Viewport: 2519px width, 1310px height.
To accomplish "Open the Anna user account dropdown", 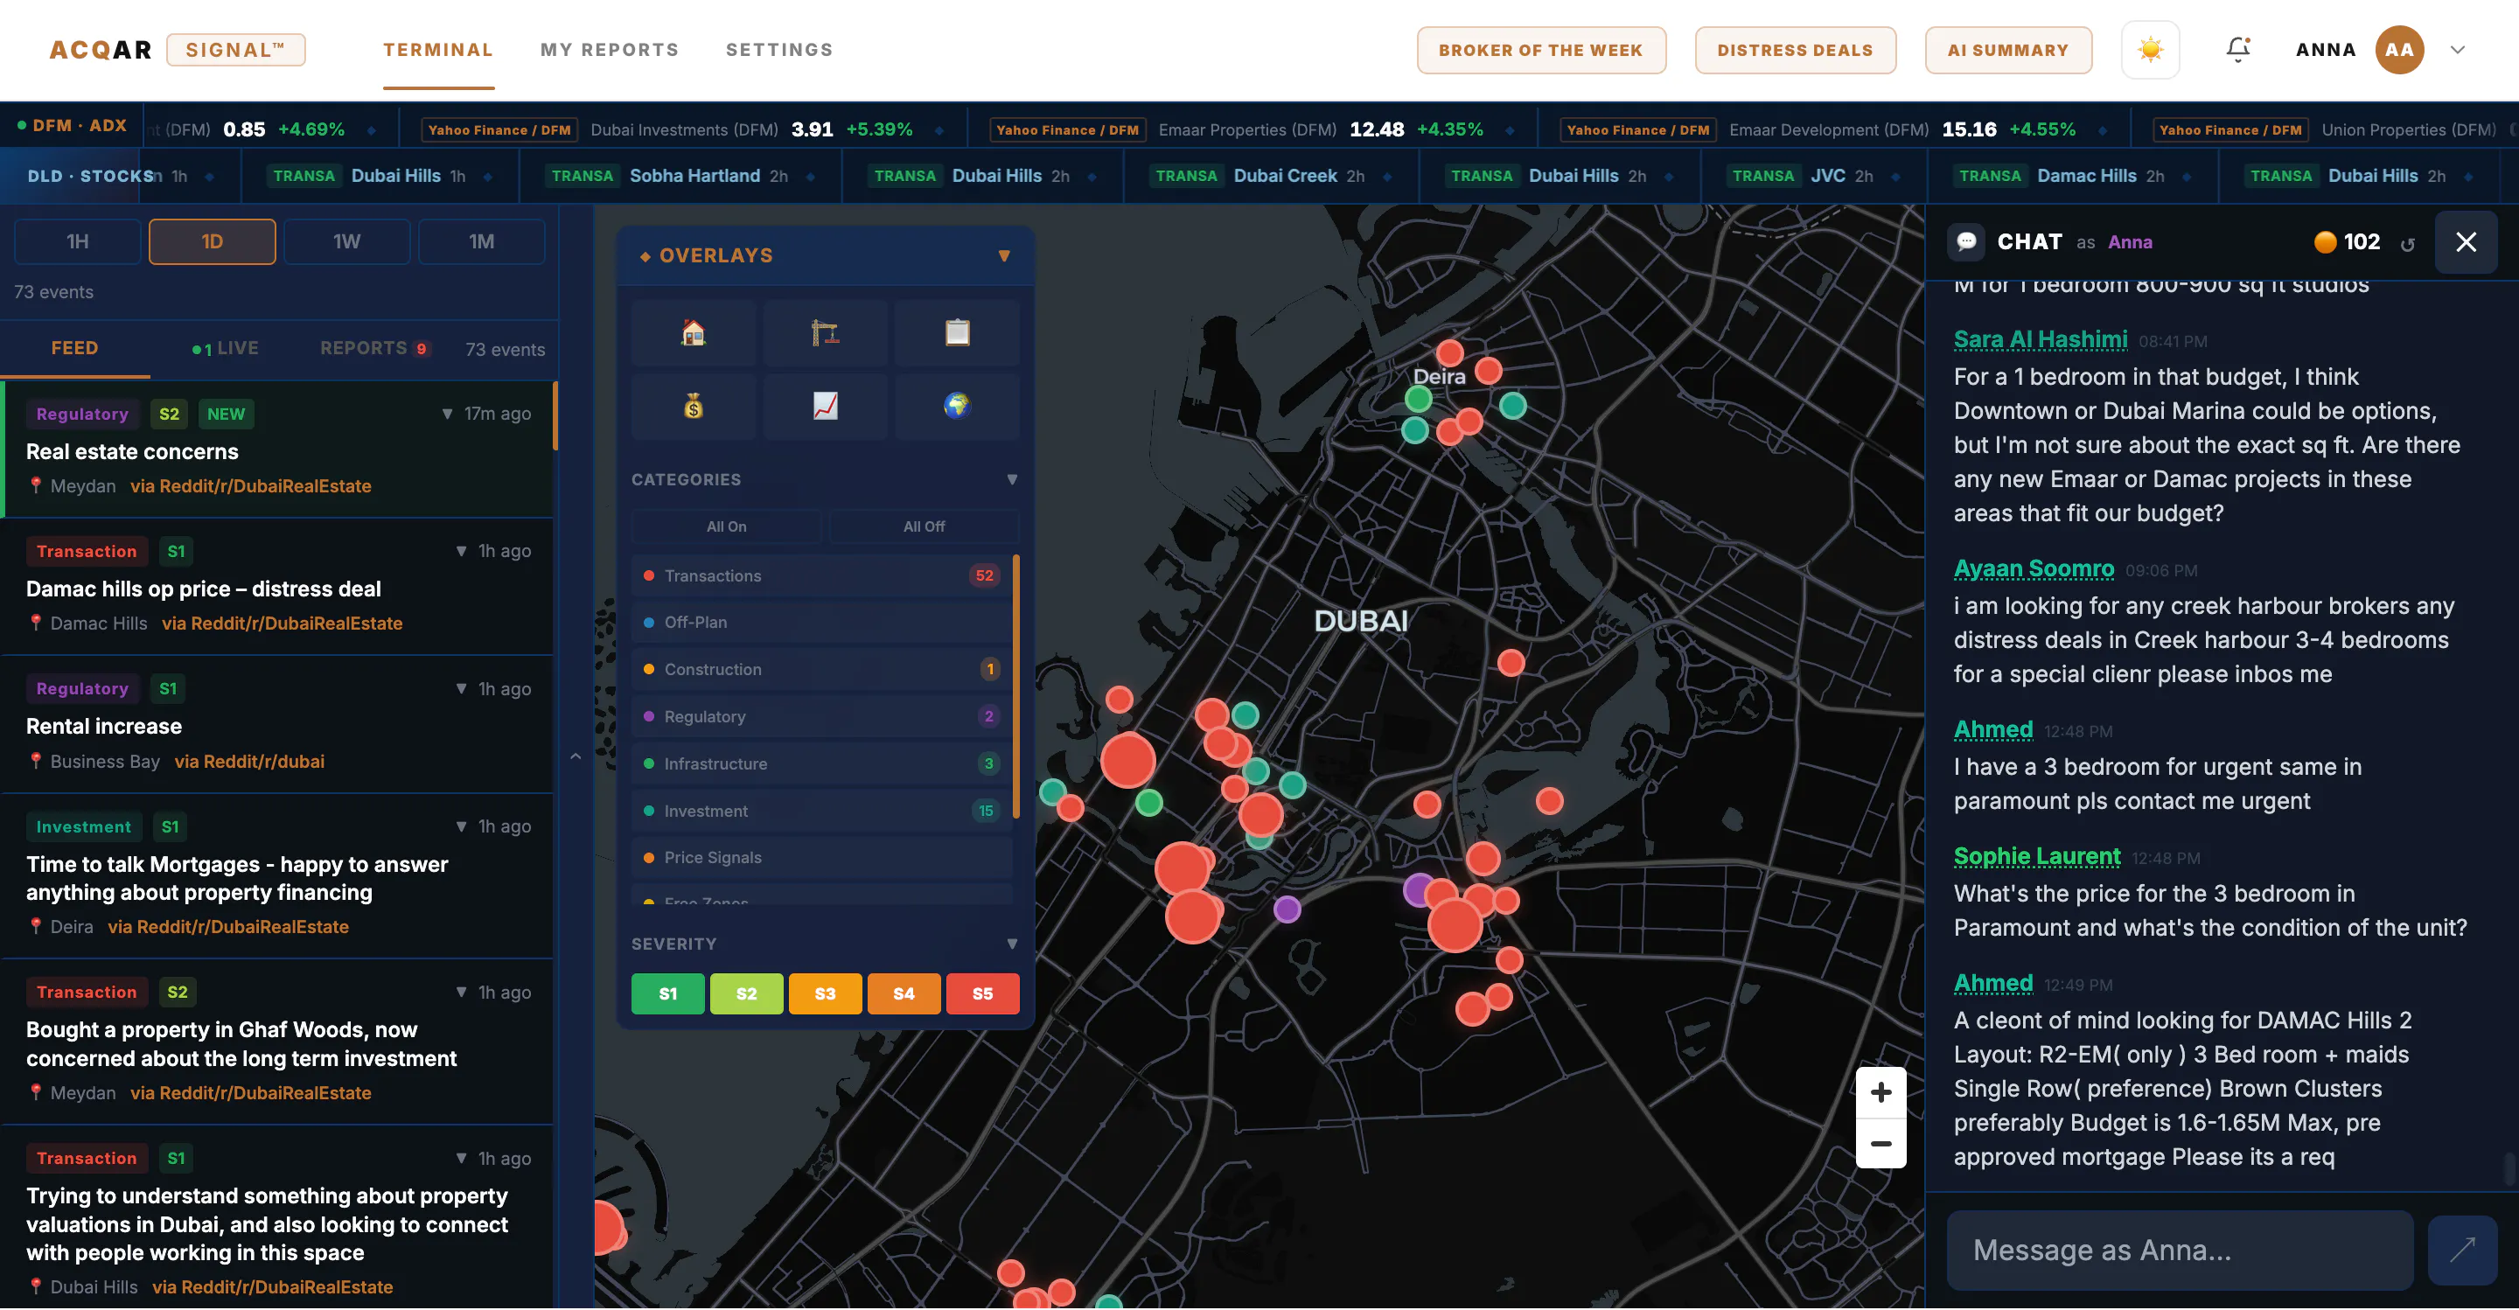I will click(2456, 50).
